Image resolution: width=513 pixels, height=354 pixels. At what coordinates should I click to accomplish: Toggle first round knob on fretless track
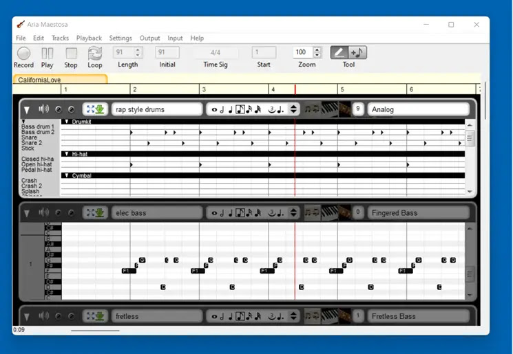tap(59, 316)
